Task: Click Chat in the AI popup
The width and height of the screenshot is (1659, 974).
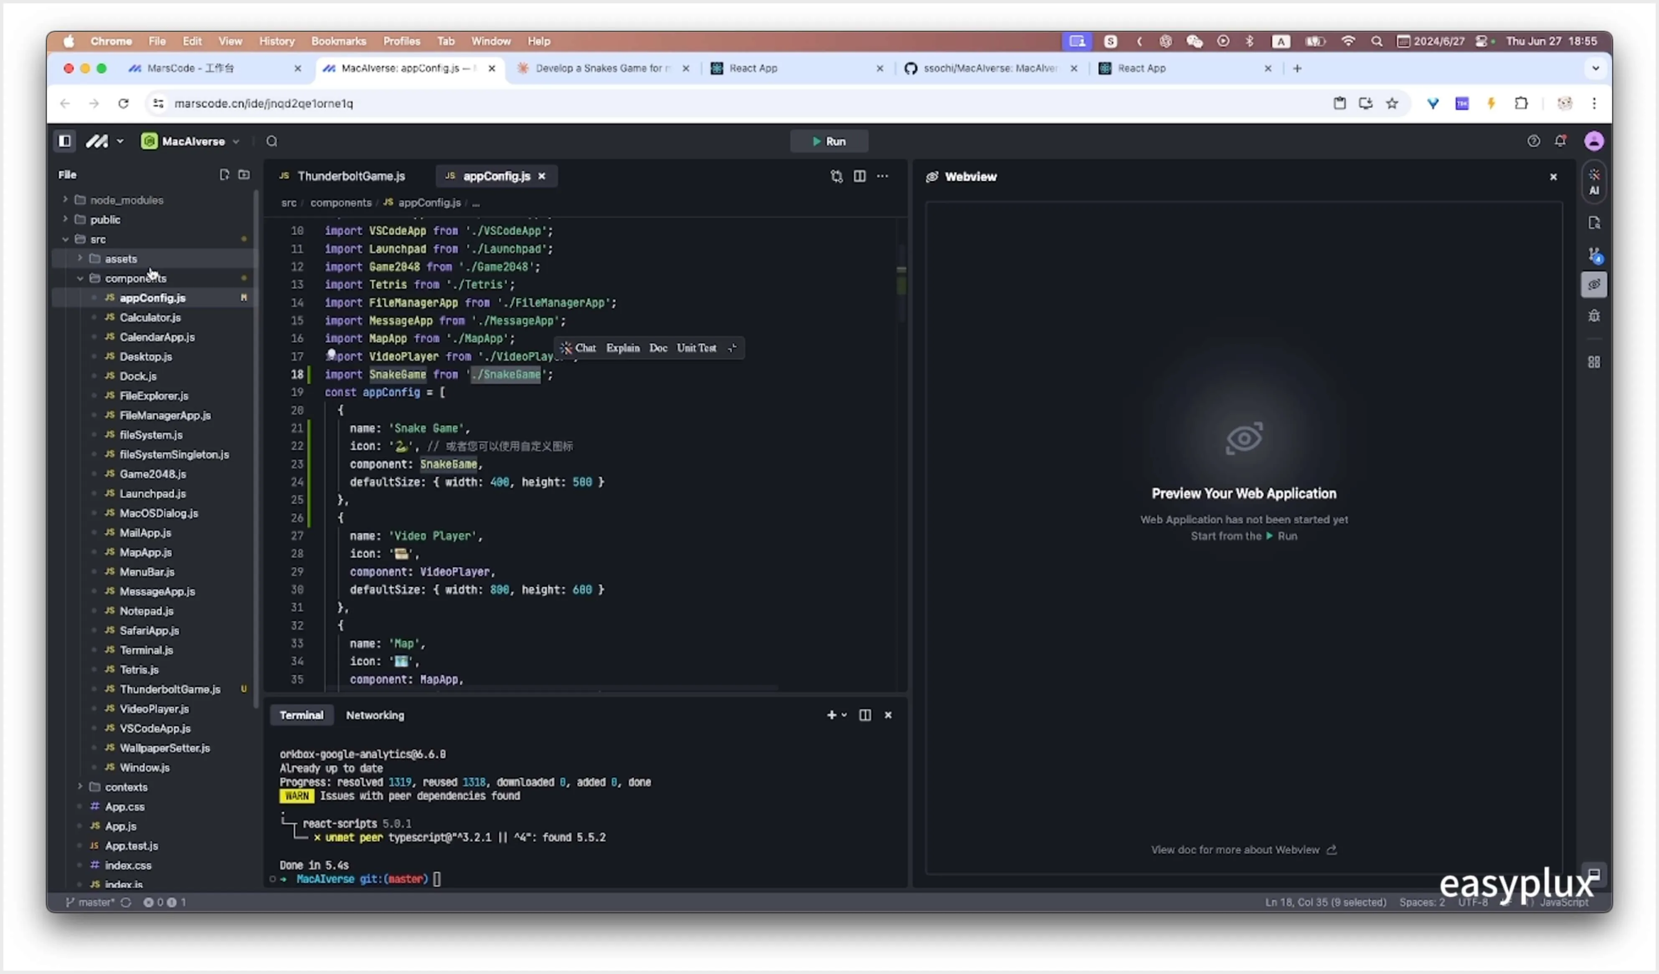Action: (x=578, y=348)
